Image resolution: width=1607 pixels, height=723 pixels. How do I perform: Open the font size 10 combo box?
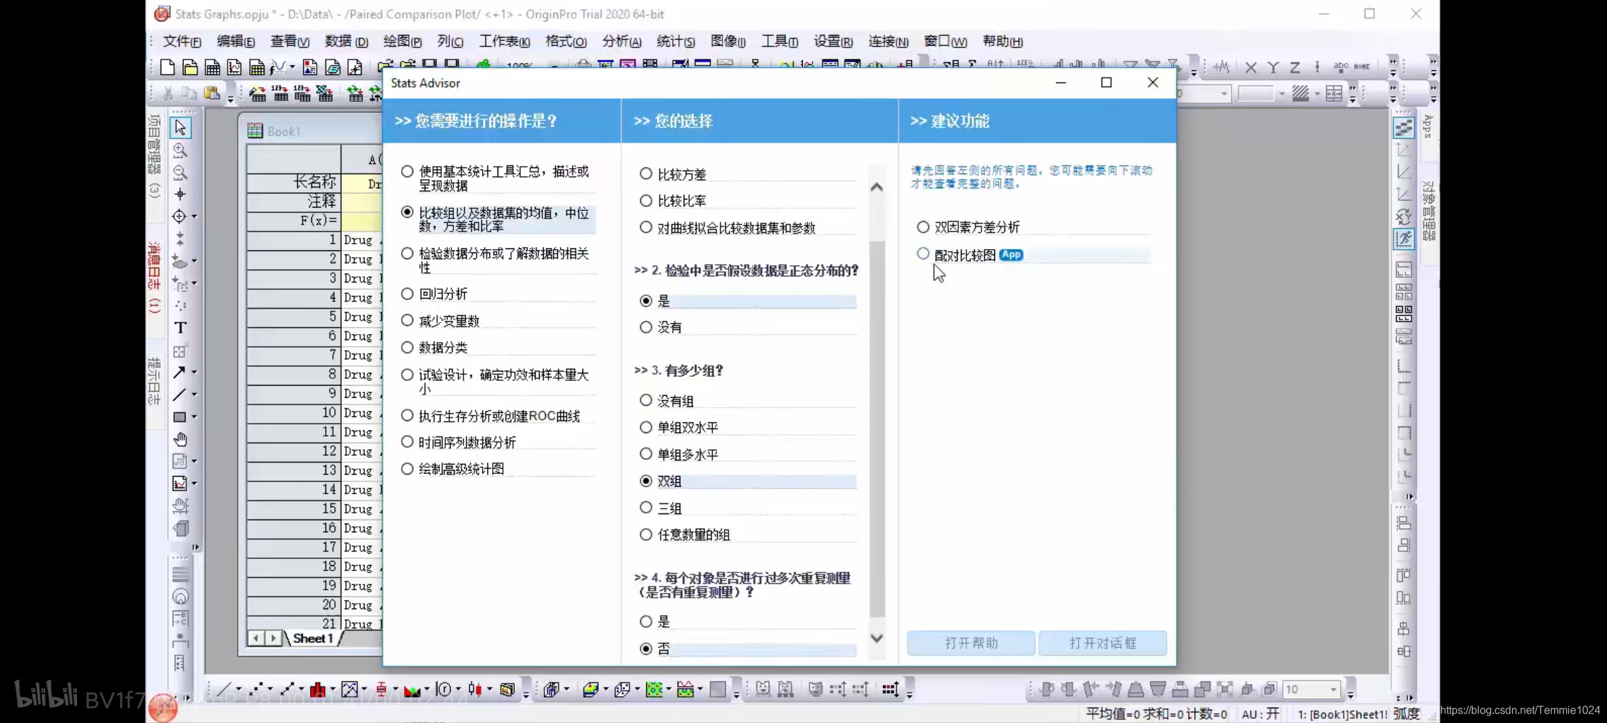coord(1333,690)
